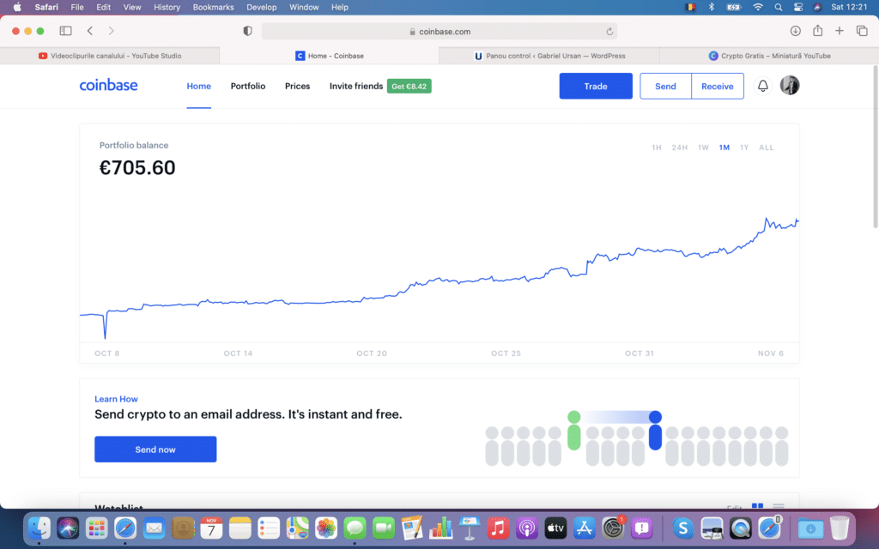Click the Receive button
This screenshot has height=549, width=879.
pyautogui.click(x=717, y=86)
